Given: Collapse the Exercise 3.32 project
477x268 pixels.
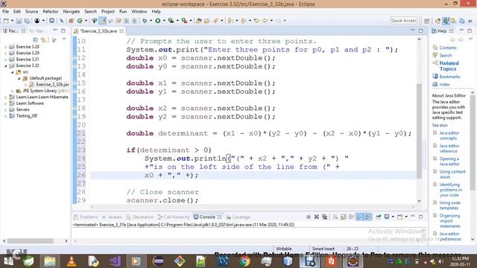Looking at the screenshot, I should coord(5,66).
